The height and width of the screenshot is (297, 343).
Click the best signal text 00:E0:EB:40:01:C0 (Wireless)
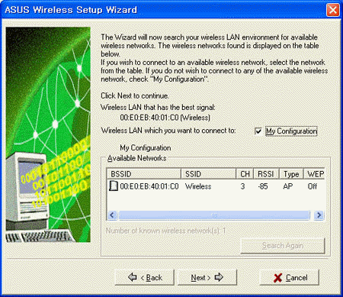[165, 118]
